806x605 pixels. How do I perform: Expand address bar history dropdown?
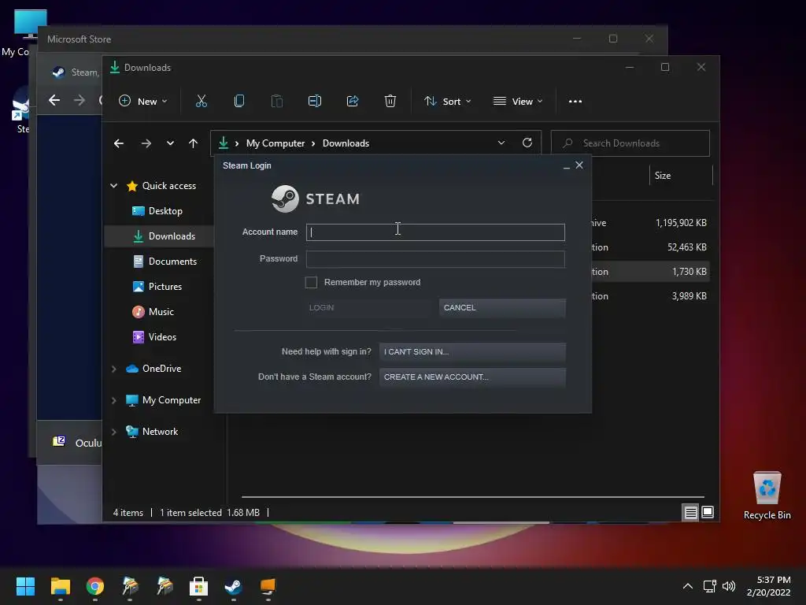coord(501,143)
